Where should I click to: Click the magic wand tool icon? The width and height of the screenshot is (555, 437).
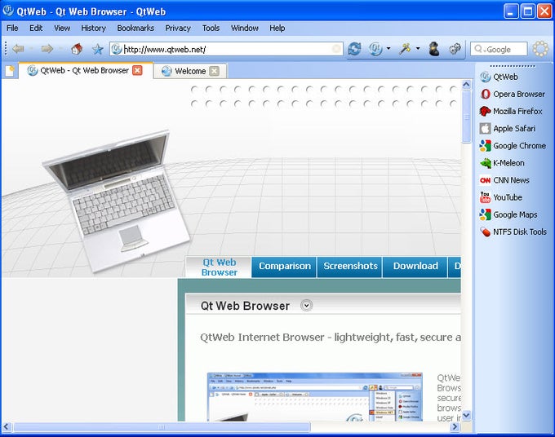click(405, 49)
